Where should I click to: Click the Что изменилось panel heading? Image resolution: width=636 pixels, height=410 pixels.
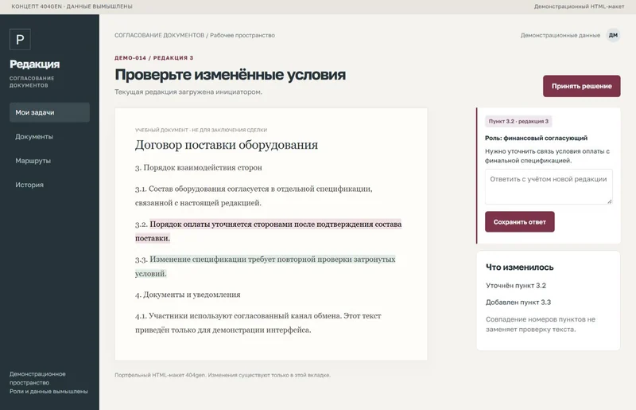pyautogui.click(x=520, y=267)
